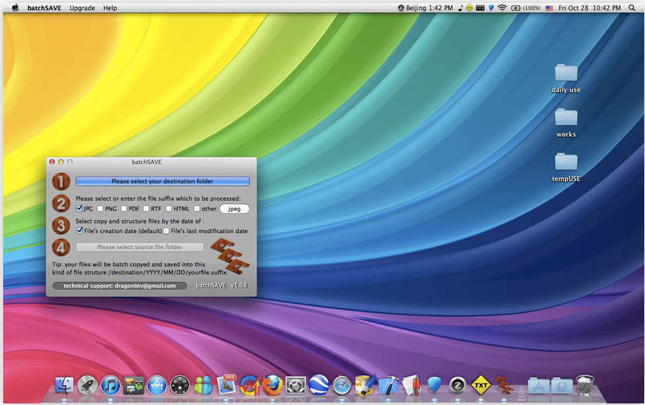Open the Apple menu
This screenshot has height=405, width=645.
15,8
